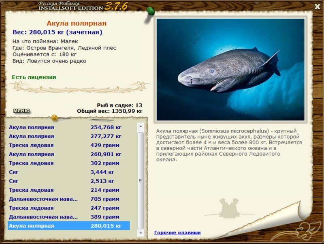
Task: Click the fish list scrollbar thumb
Action: [141, 180]
